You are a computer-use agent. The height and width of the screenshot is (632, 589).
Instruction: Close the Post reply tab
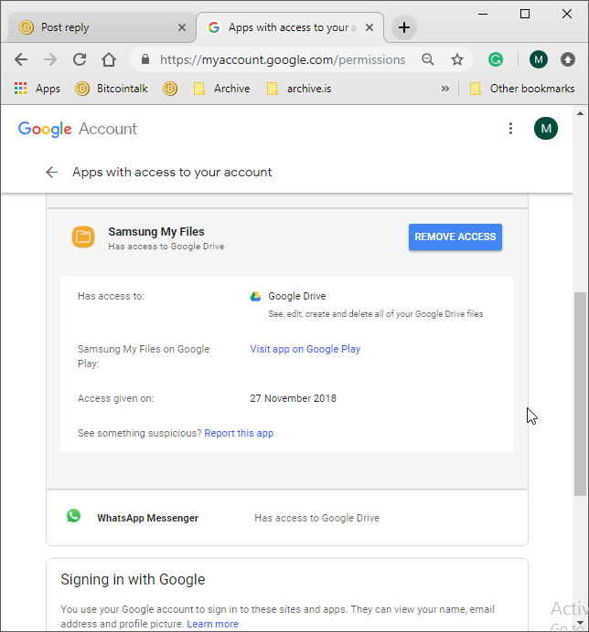point(182,27)
